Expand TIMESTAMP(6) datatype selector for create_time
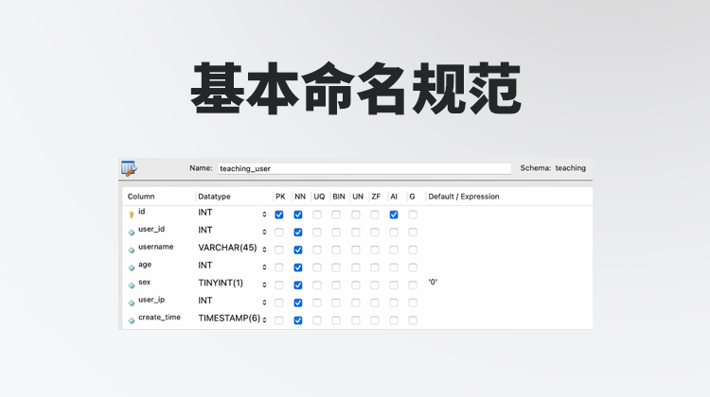 point(264,320)
